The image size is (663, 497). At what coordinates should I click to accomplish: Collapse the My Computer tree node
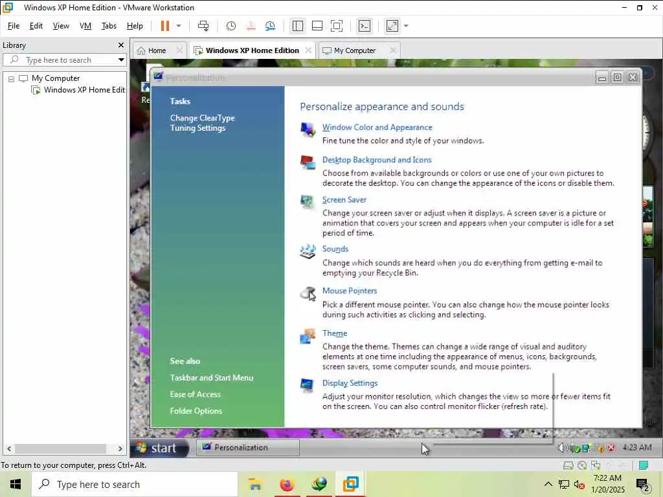(12, 78)
